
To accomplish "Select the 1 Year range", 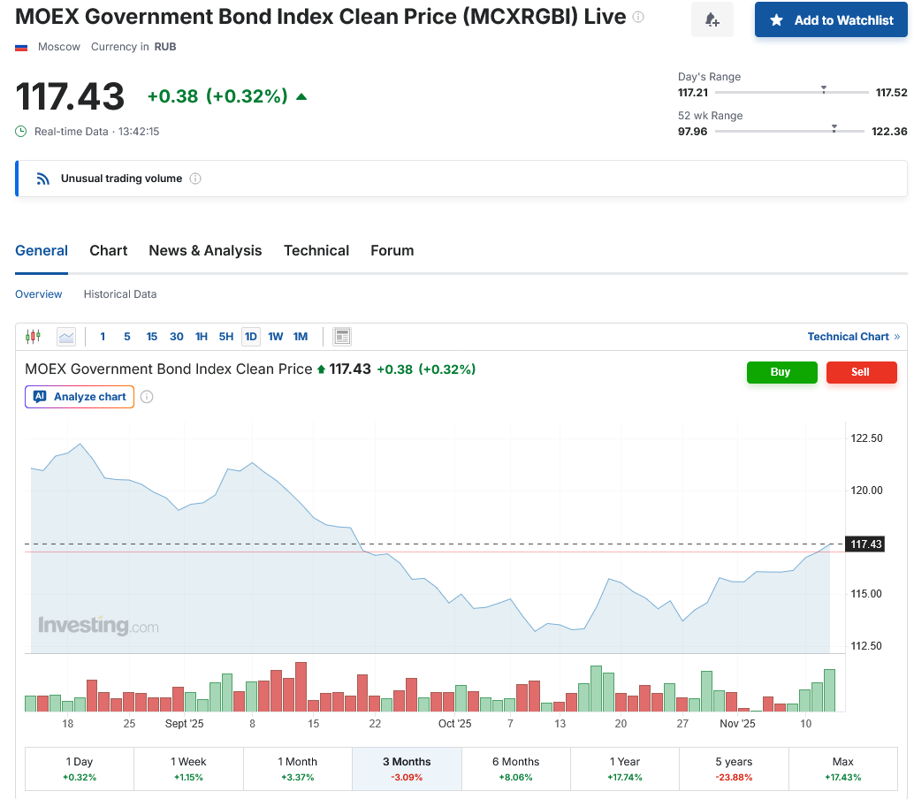I will click(625, 769).
